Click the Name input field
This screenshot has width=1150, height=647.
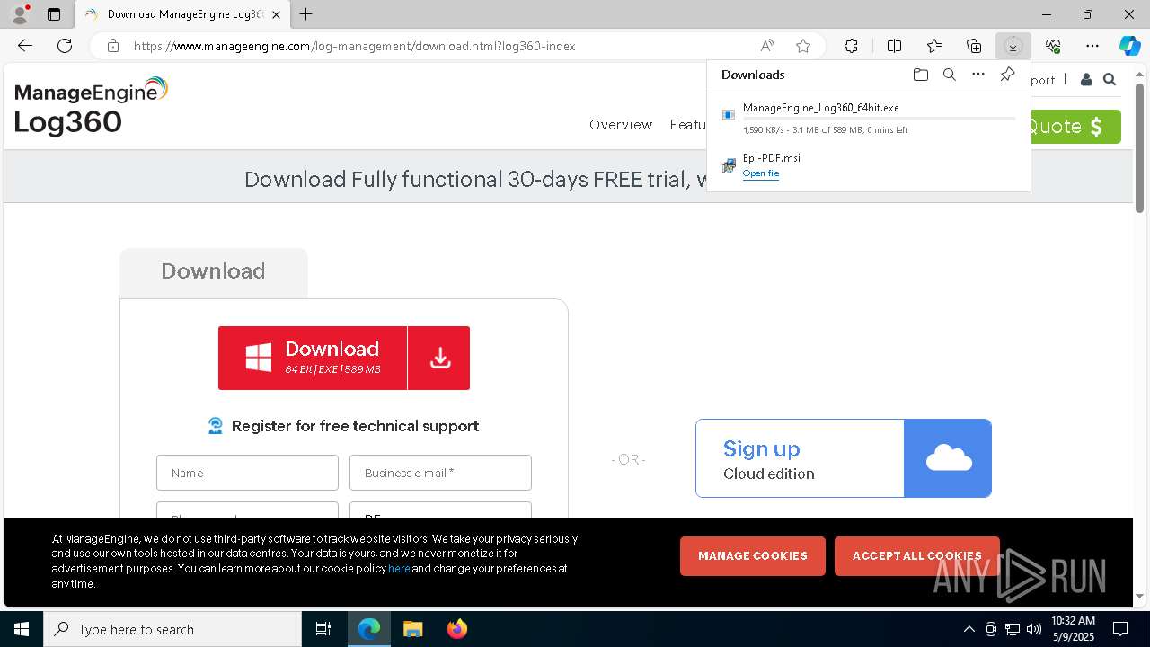coord(247,473)
